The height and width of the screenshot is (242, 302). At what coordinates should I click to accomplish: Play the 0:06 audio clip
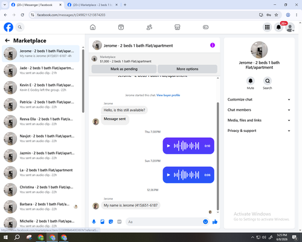point(169,175)
